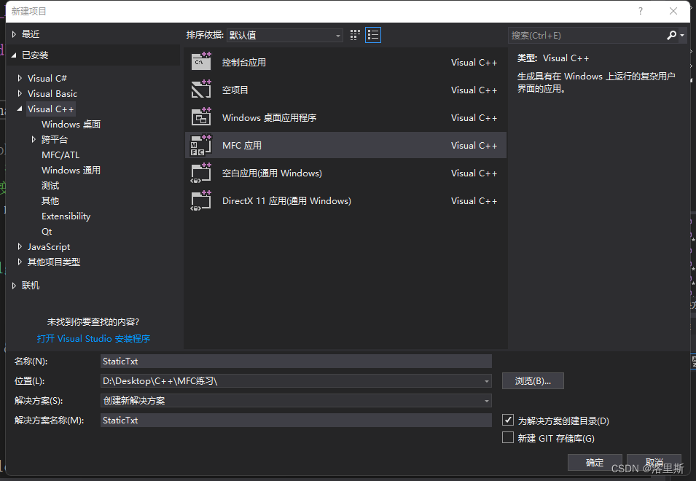Viewport: 696px width, 481px height.
Task: Click DirectX 11 应用(通用 Windows) name
Action: click(286, 201)
